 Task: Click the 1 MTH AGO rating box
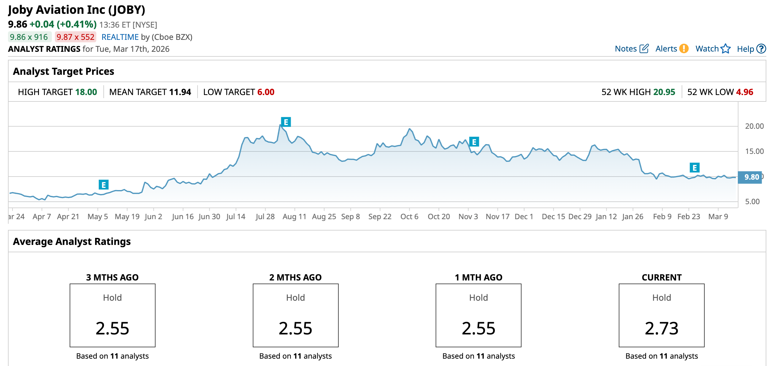tap(478, 315)
